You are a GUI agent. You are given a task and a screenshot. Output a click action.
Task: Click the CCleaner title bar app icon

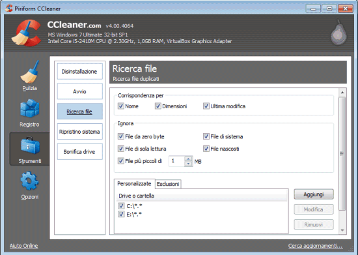point(9,8)
